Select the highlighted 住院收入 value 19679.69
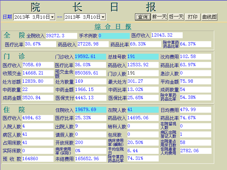The height and width of the screenshot is (170, 227). click(x=91, y=110)
